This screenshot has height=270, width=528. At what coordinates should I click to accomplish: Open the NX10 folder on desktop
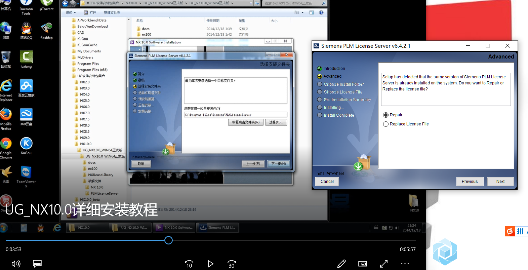pyautogui.click(x=414, y=203)
